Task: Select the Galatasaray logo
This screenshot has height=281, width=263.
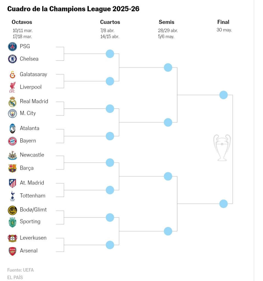Action: 12,75
